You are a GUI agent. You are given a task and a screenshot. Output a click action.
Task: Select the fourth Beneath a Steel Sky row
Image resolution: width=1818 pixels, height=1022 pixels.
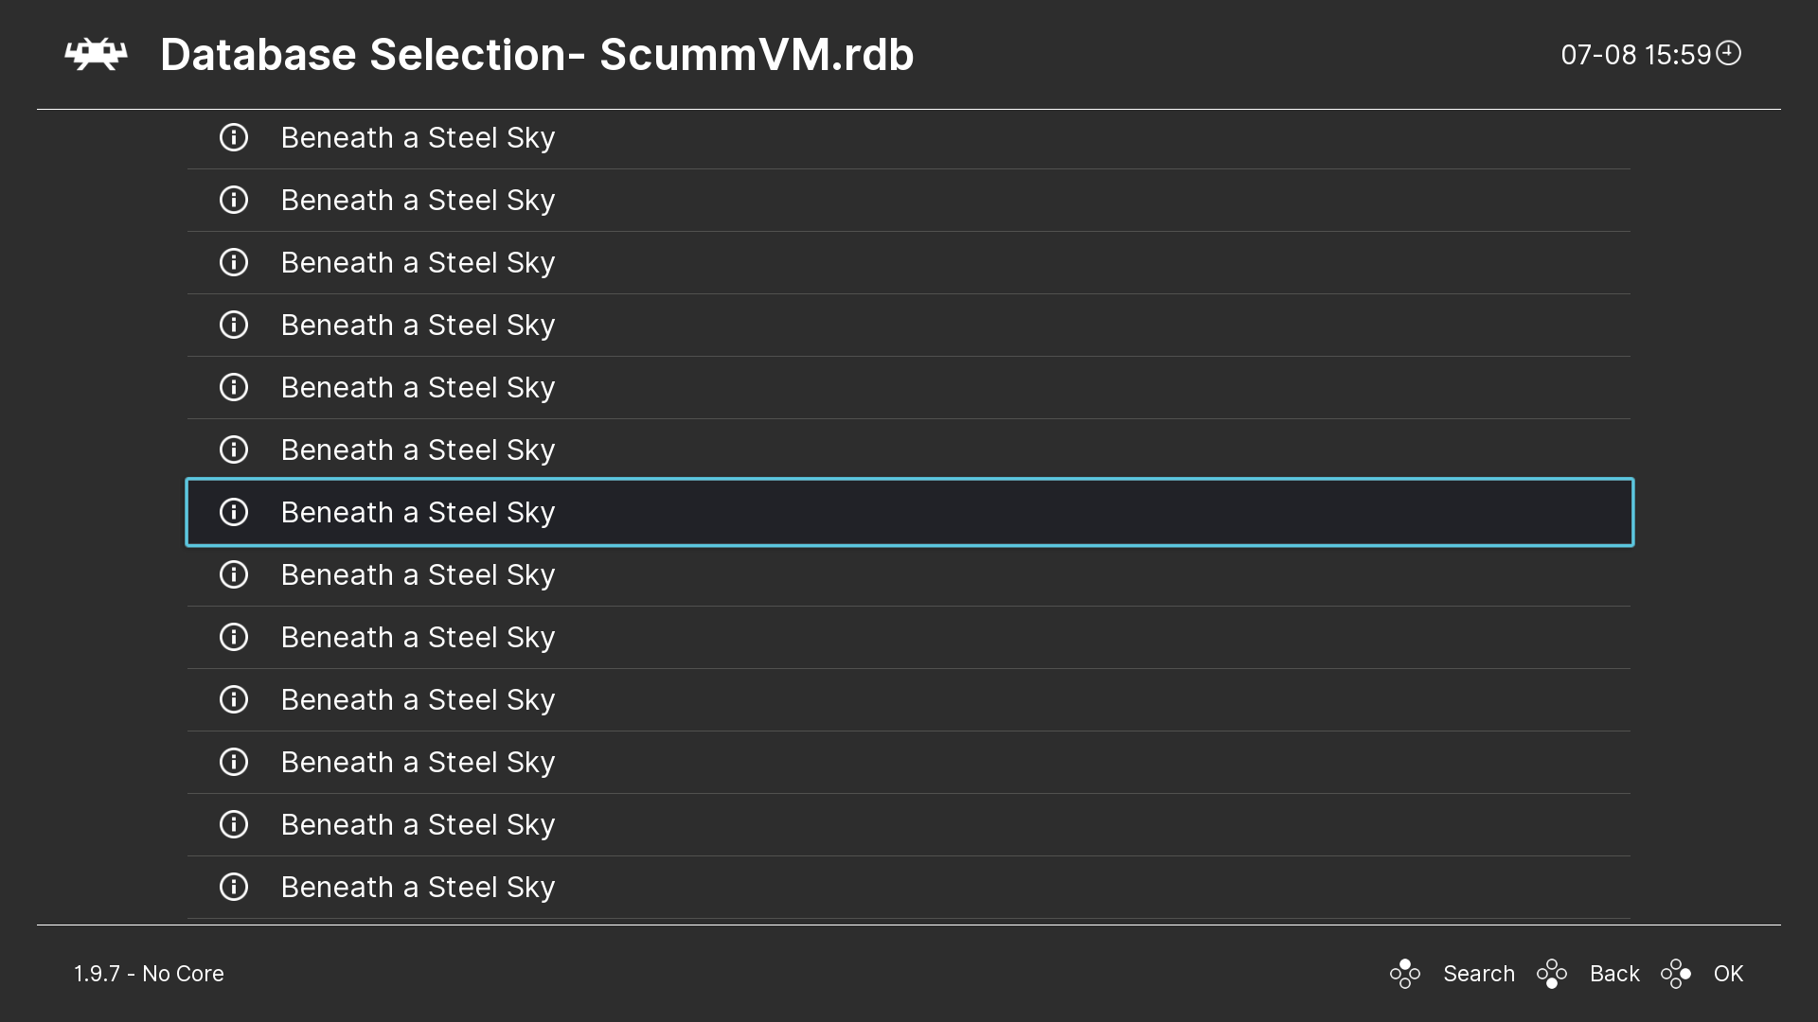[x=418, y=325]
